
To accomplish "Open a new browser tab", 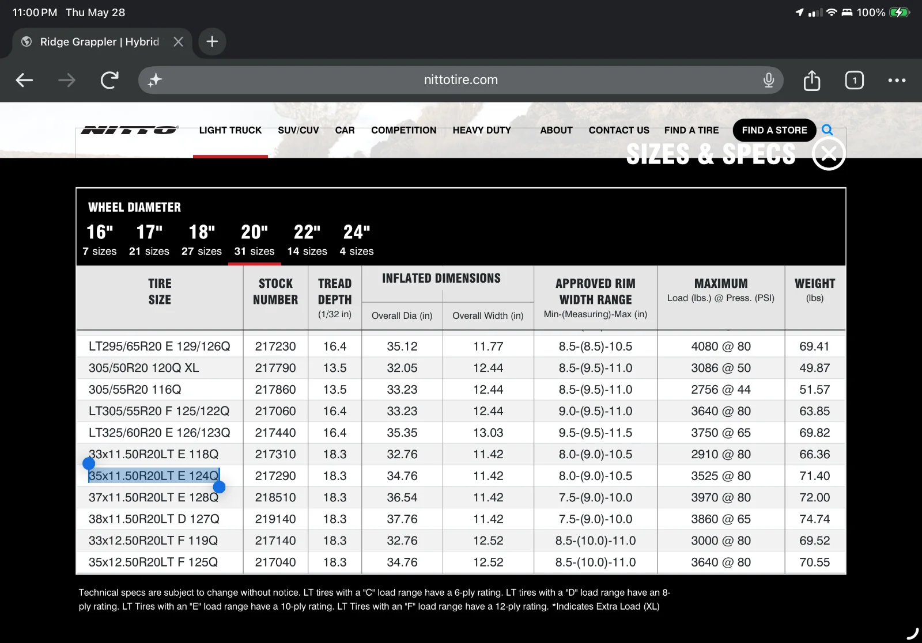I will 212,41.
